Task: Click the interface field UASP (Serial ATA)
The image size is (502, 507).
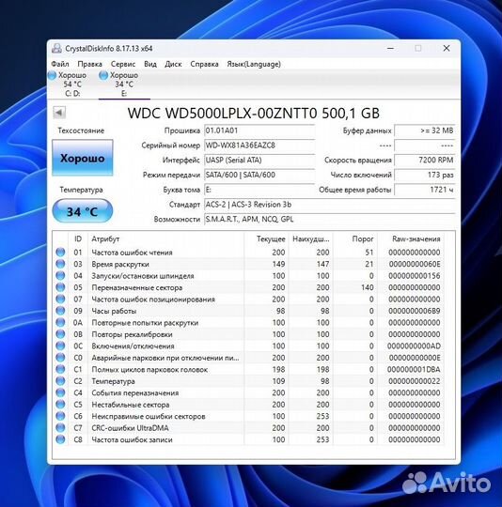Action: [x=259, y=160]
